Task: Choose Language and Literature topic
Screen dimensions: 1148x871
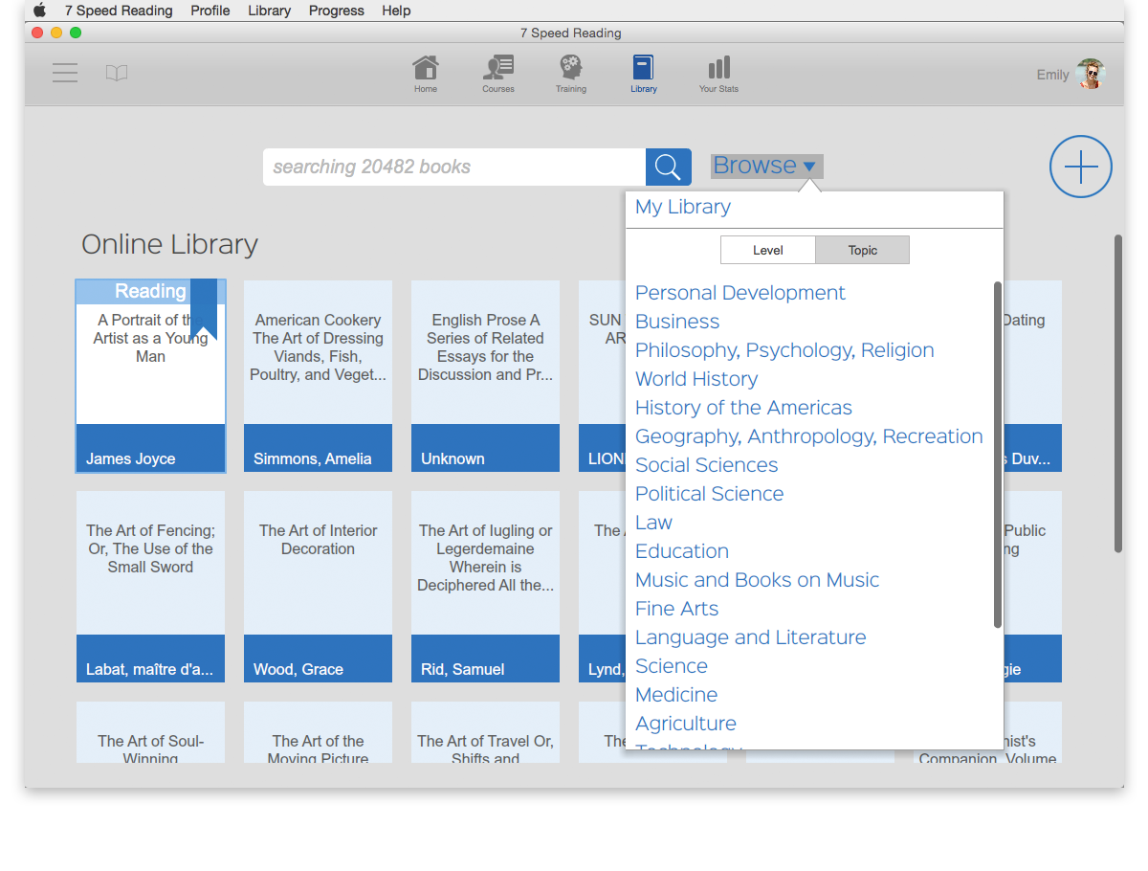Action: 751,637
